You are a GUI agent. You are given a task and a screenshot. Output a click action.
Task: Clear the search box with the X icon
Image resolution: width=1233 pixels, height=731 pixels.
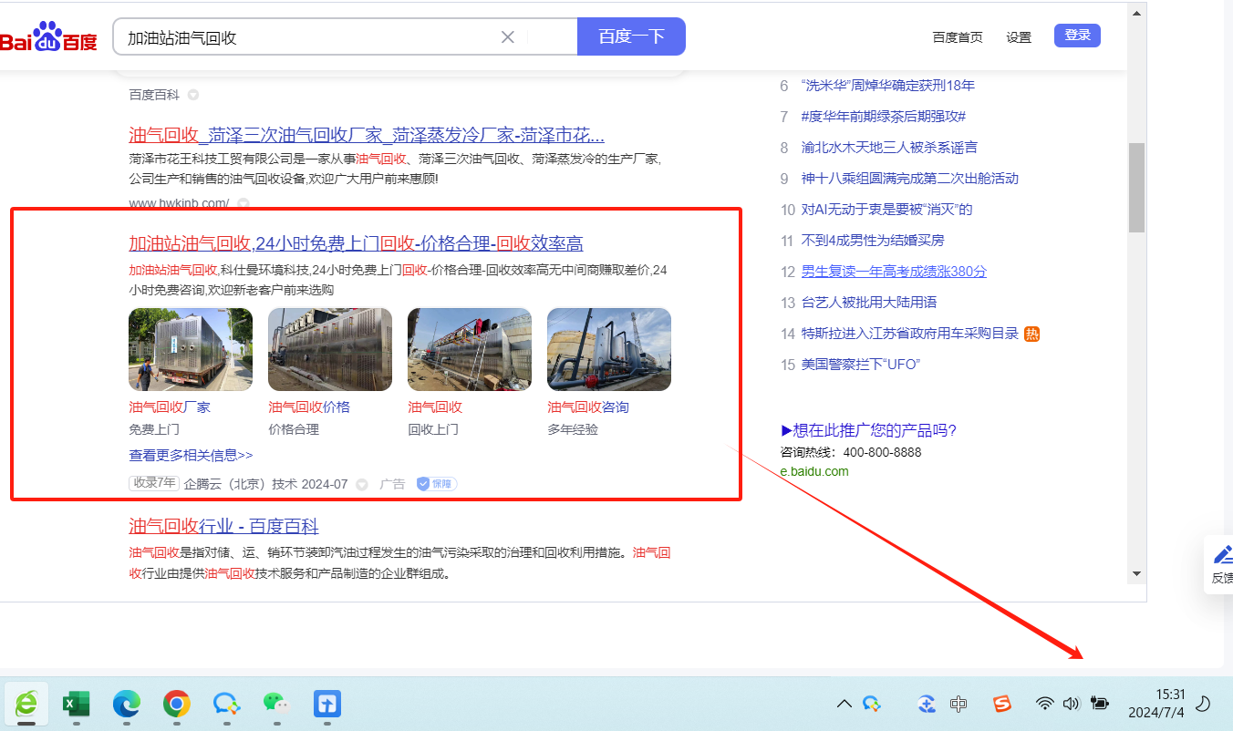tap(508, 37)
